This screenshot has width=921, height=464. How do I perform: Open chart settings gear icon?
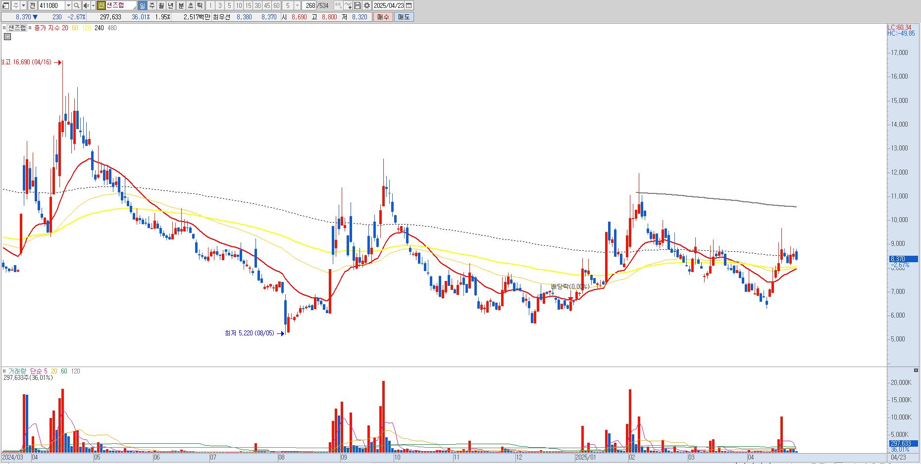[x=367, y=5]
